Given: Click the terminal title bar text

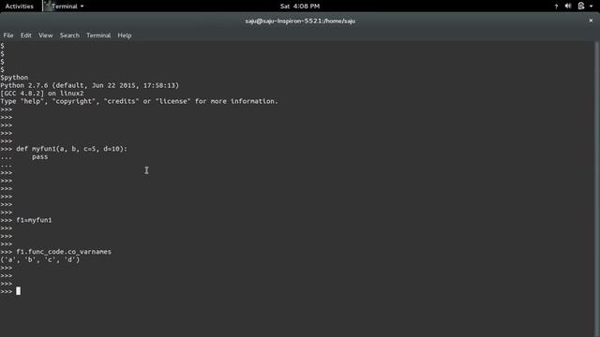Looking at the screenshot, I should (300, 21).
